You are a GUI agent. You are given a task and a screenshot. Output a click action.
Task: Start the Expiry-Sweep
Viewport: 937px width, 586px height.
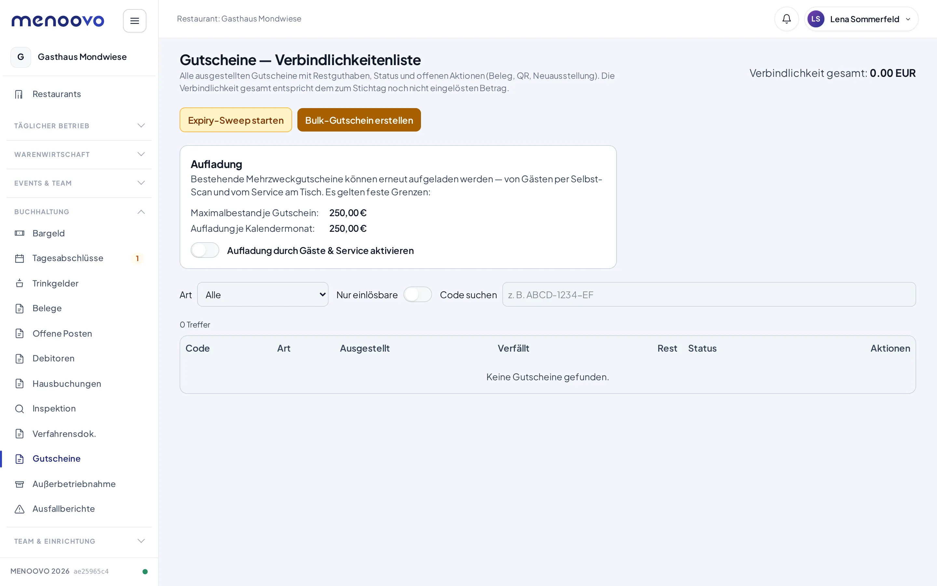point(236,120)
